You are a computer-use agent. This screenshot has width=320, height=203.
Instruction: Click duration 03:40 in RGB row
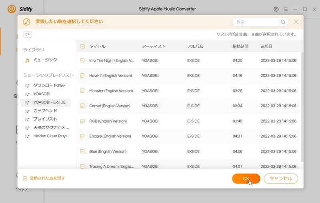point(237,121)
